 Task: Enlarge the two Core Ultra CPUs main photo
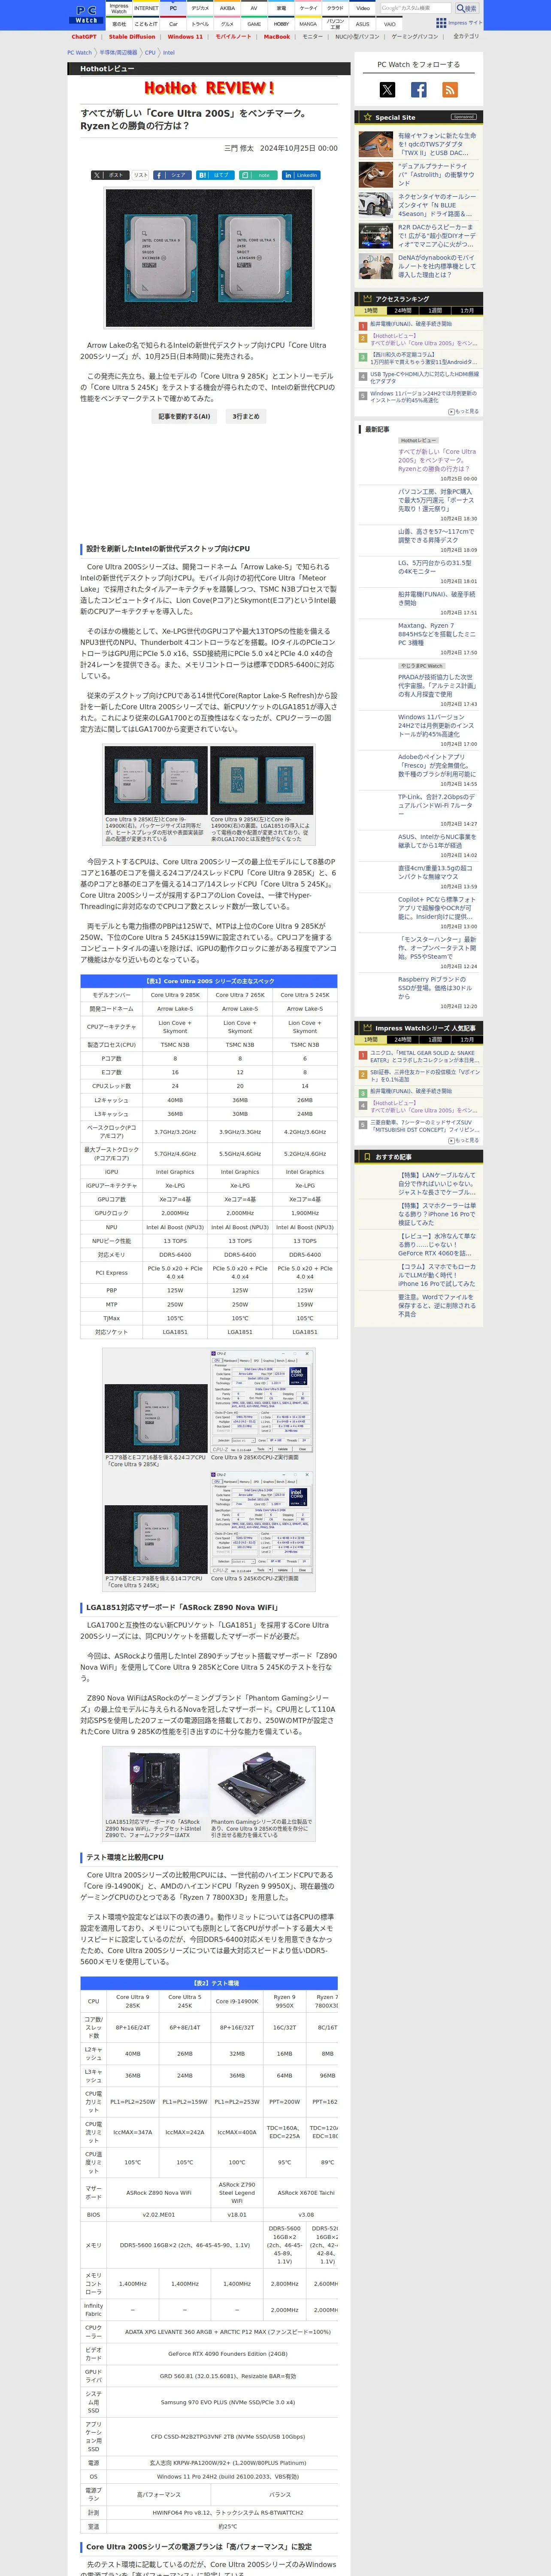point(208,258)
